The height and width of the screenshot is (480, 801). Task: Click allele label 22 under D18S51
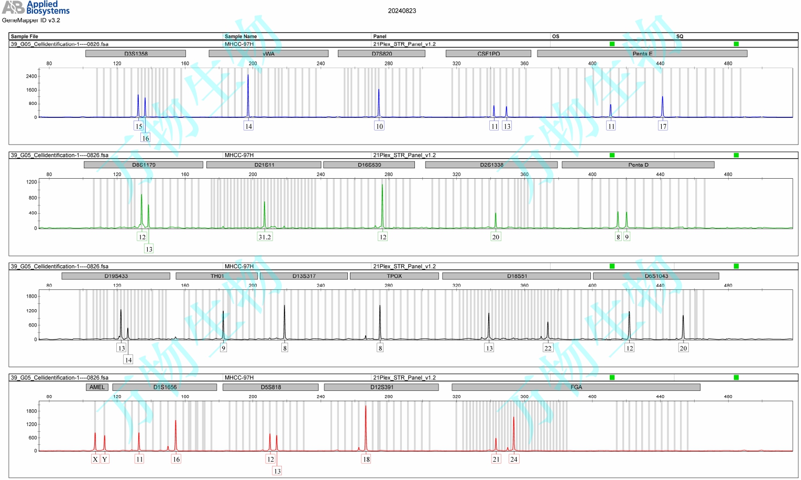click(x=547, y=348)
